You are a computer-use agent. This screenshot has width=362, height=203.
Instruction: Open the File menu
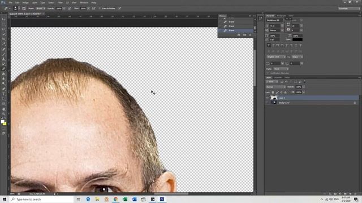11,2
